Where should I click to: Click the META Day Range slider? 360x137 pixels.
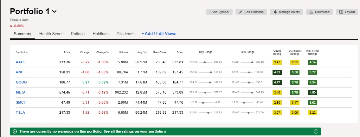[206, 93]
